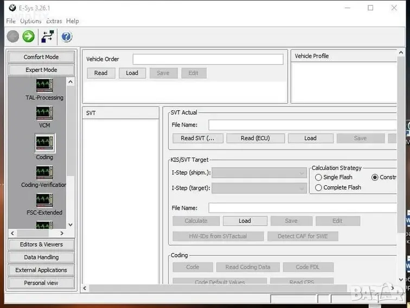Click module list scroll up arrow
The width and height of the screenshot is (410, 308).
[x=71, y=82]
